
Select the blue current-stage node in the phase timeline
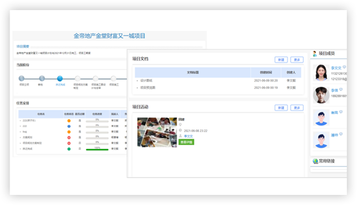(60, 78)
